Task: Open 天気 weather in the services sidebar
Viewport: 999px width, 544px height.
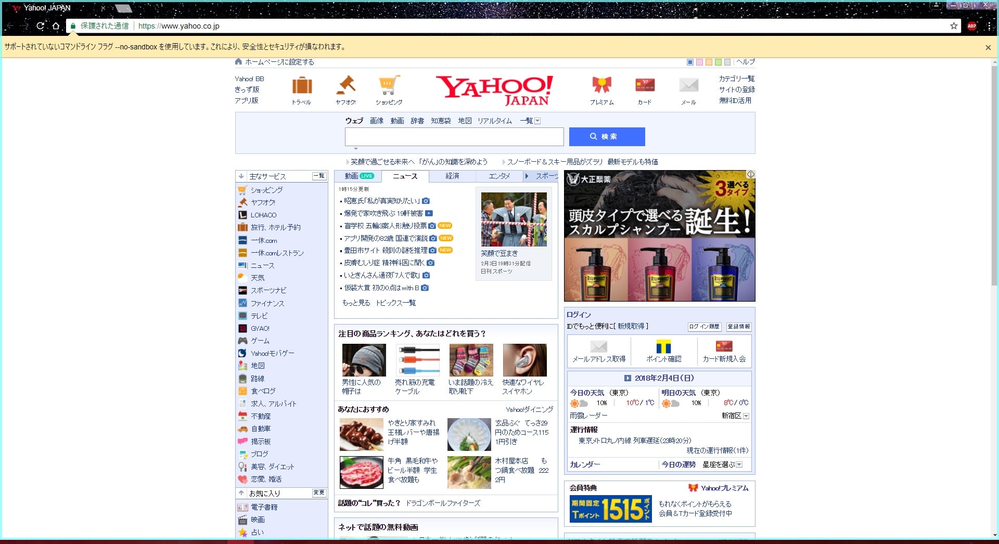Action: pyautogui.click(x=258, y=278)
